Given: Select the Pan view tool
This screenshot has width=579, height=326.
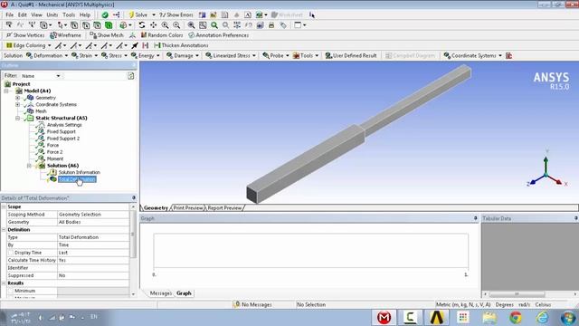Looking at the screenshot, I should [153, 25].
